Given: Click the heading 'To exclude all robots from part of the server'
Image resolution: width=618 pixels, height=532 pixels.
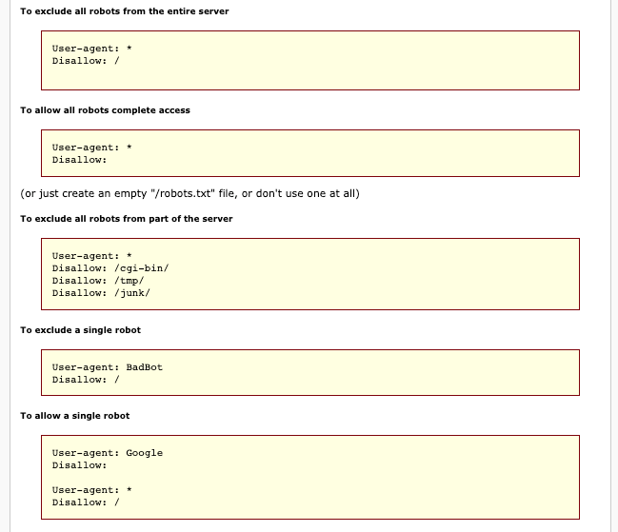Looking at the screenshot, I should (127, 219).
